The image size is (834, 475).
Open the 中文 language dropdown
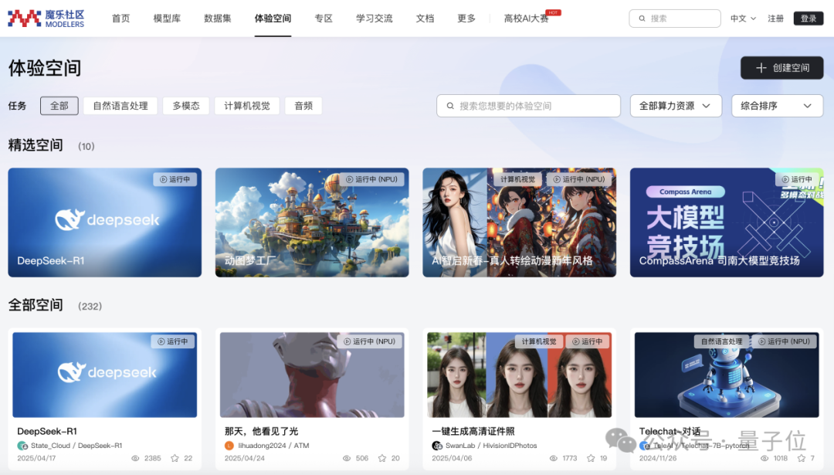click(x=742, y=18)
